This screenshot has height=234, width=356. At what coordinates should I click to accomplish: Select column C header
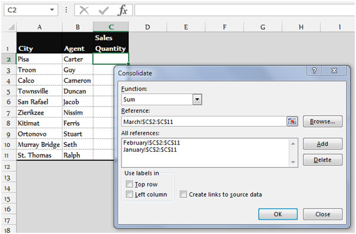[x=111, y=27]
